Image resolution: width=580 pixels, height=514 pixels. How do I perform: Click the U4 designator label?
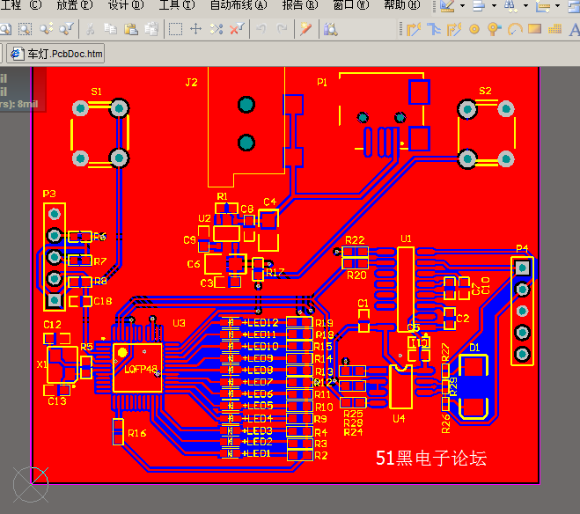[x=399, y=419]
